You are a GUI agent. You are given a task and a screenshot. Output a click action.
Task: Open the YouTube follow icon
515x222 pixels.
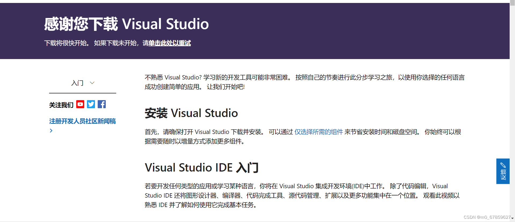(80, 104)
